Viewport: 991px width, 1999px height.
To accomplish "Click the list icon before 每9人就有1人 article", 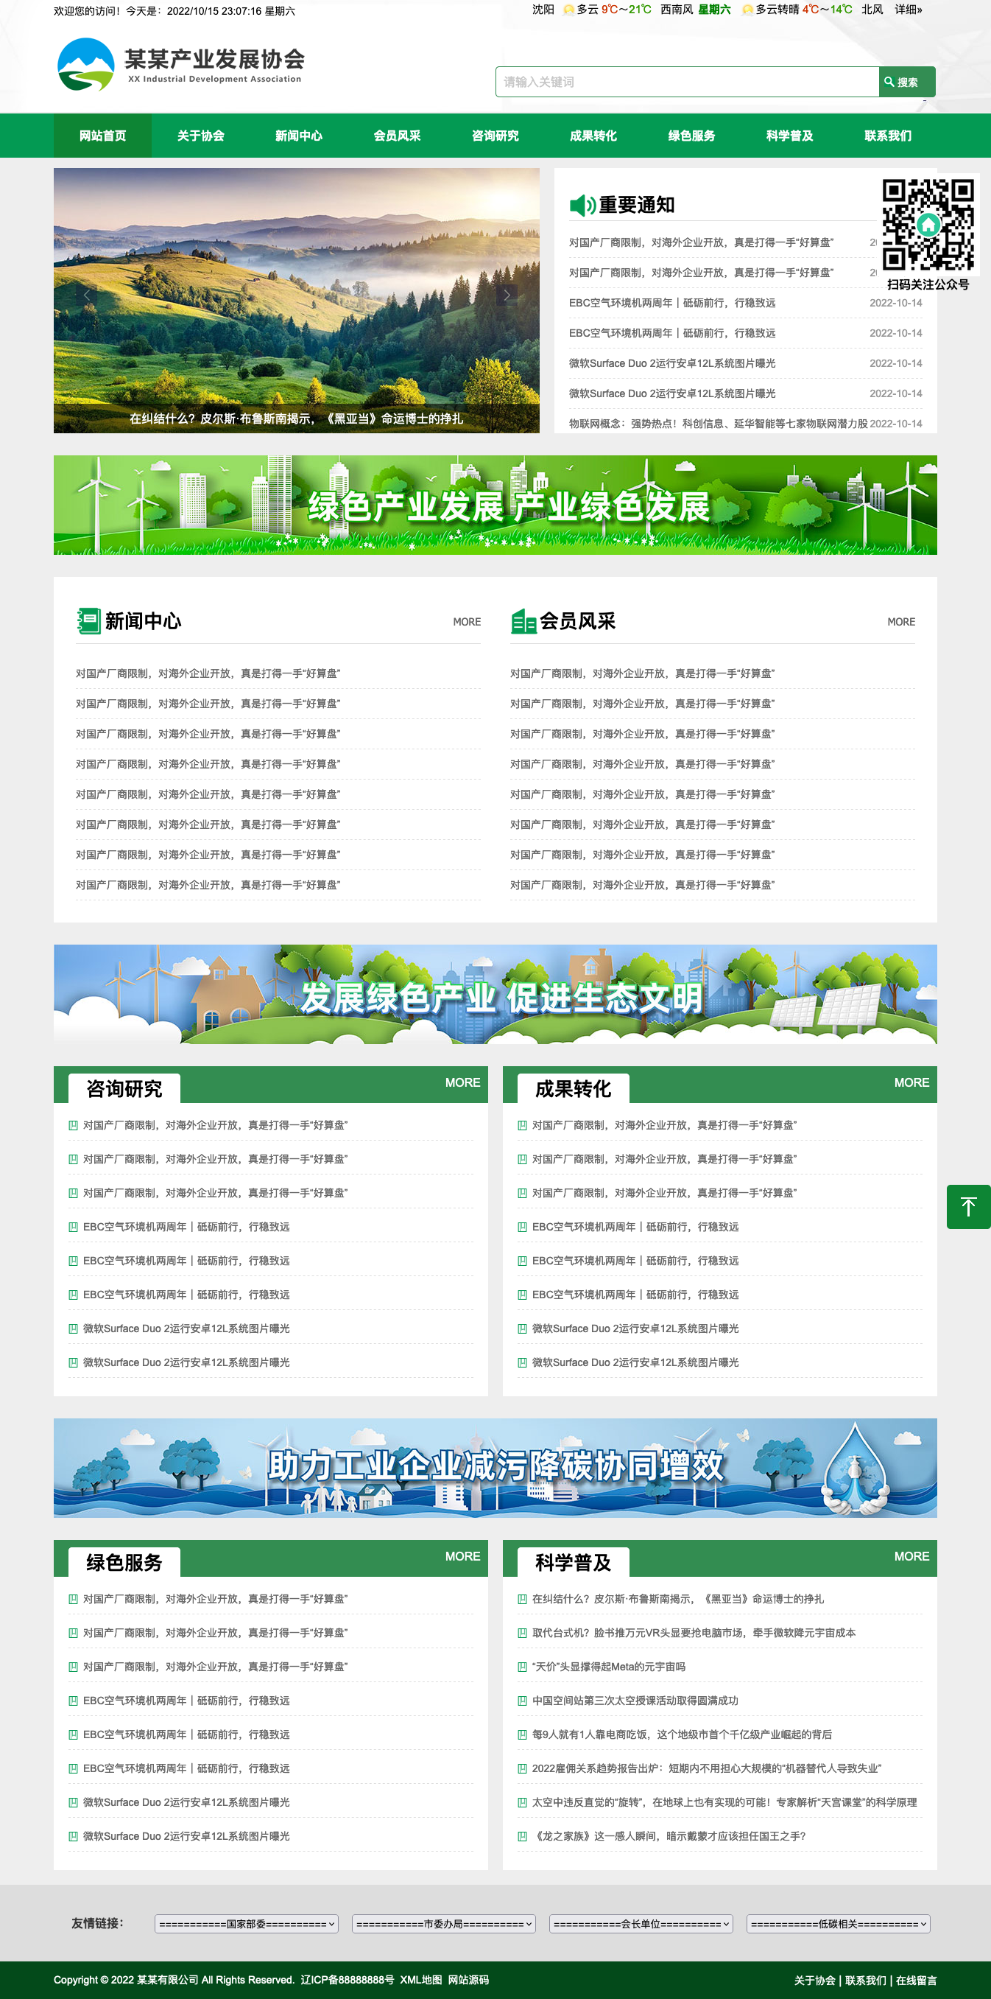I will [x=522, y=1734].
